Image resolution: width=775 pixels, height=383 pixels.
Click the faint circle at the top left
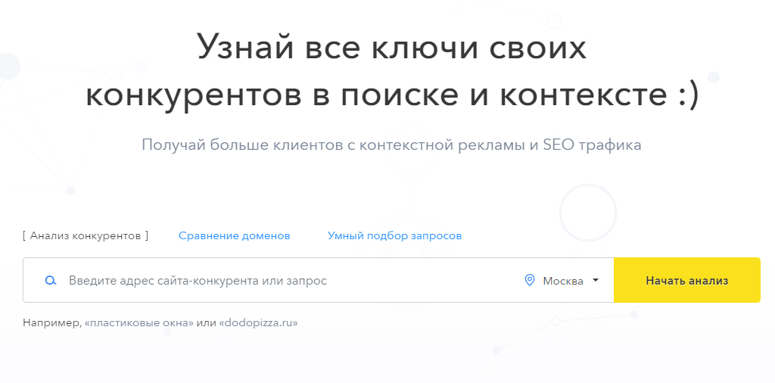point(9,67)
